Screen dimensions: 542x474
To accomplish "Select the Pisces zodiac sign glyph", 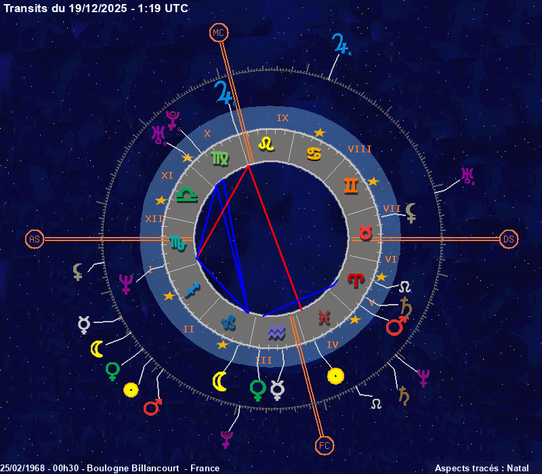I will tap(324, 316).
